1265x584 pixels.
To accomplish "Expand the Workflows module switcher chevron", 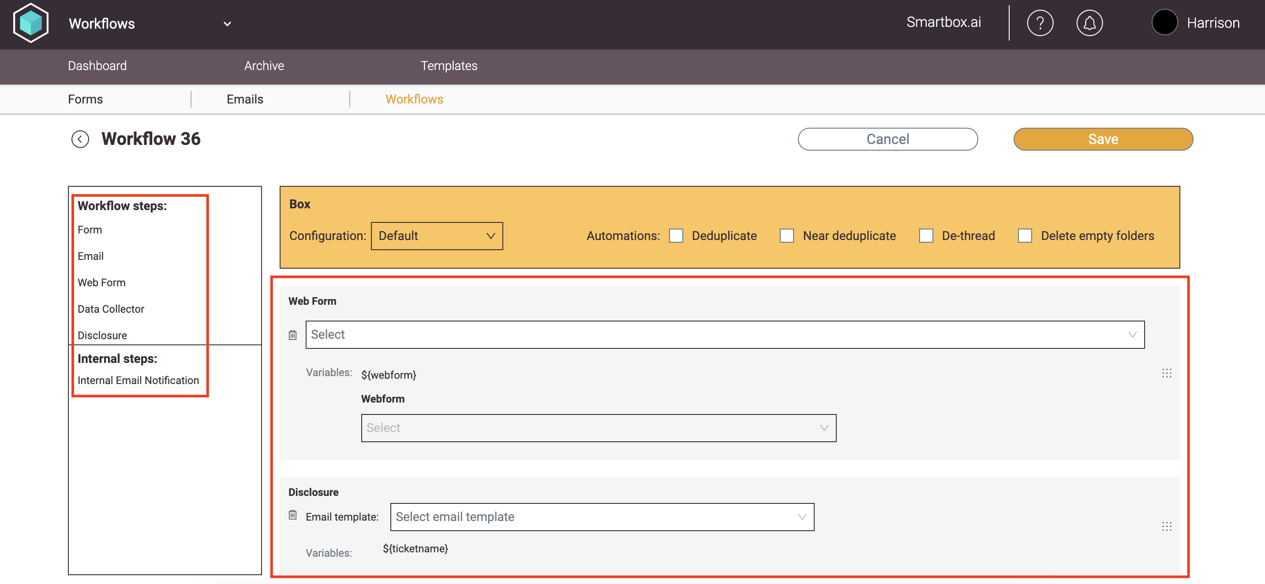I will (227, 23).
